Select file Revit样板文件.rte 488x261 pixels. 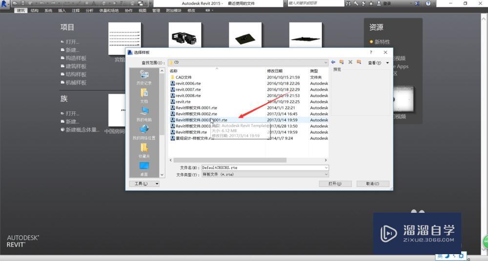pos(188,132)
